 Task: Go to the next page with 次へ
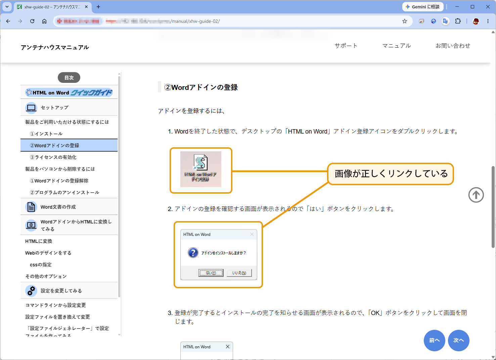[x=459, y=341]
